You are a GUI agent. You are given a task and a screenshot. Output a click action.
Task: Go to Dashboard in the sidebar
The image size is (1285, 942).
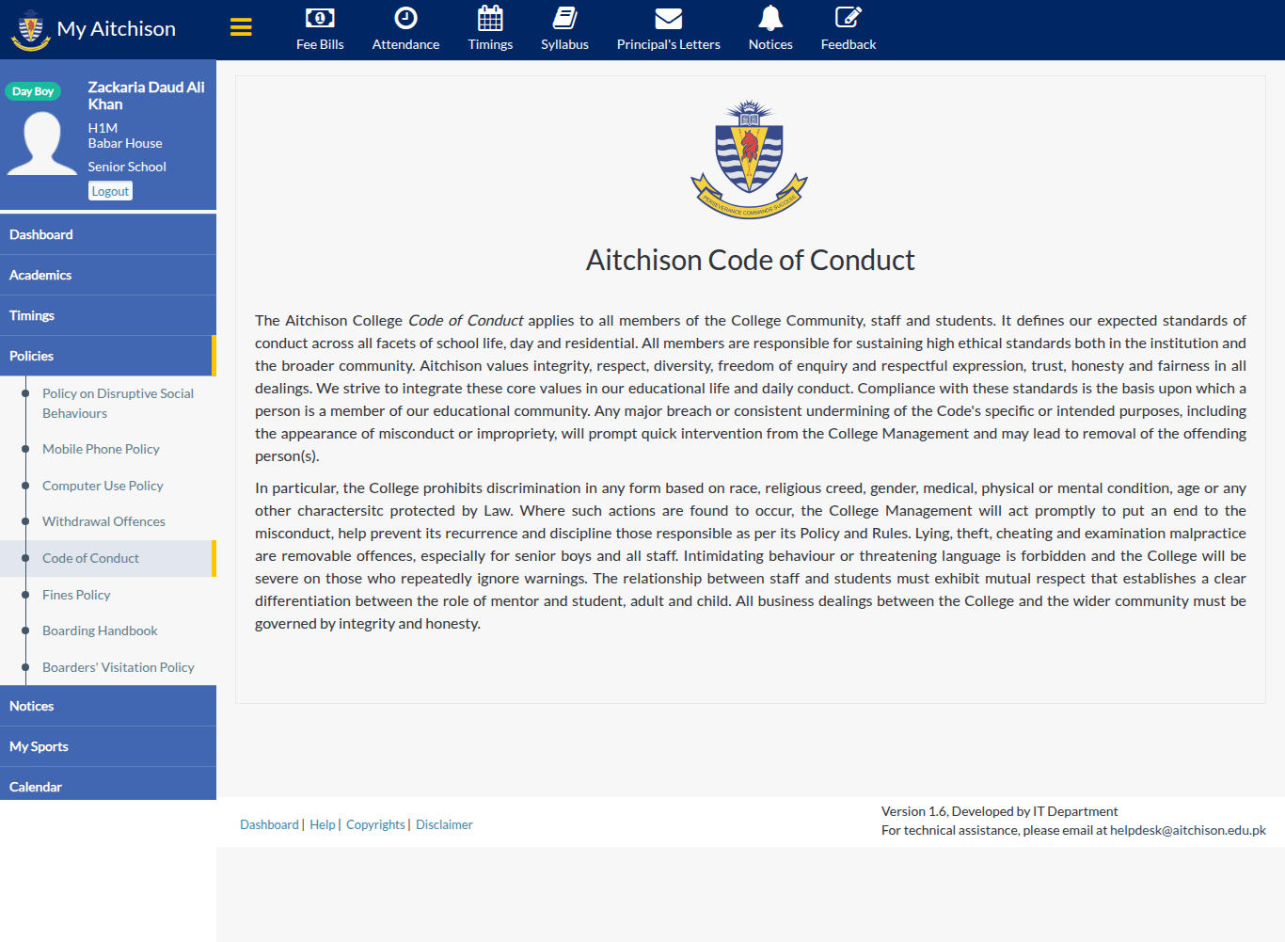(x=108, y=234)
